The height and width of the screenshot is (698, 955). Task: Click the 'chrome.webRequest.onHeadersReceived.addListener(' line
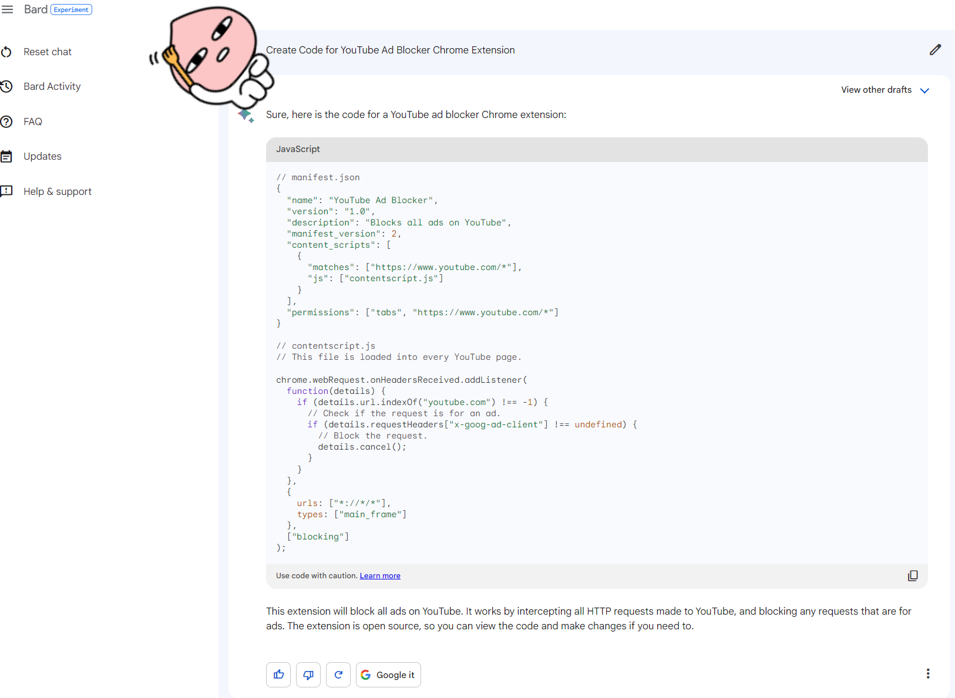click(402, 380)
